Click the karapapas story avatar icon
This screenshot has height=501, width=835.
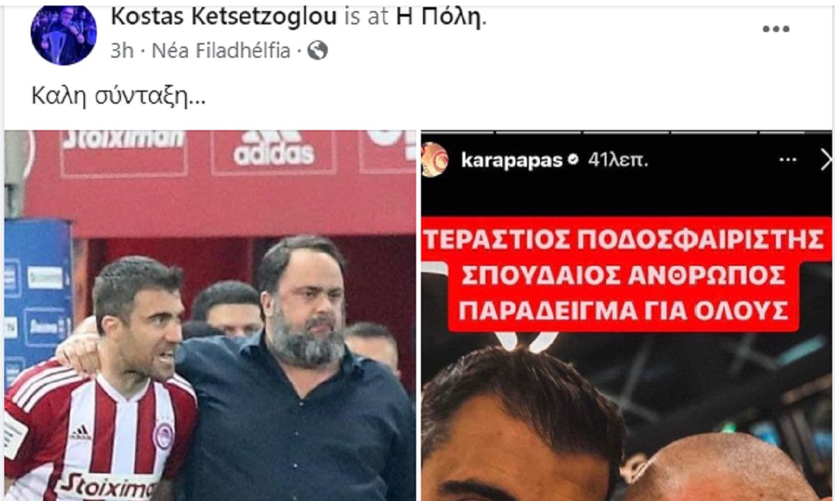(434, 160)
